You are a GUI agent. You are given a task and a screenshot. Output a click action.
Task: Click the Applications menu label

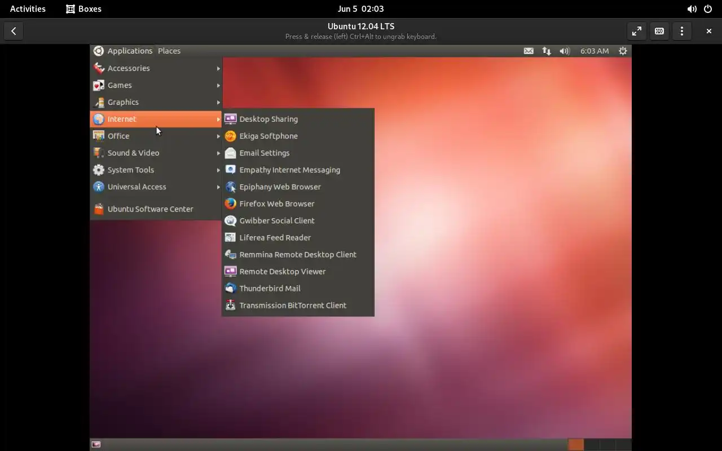(130, 51)
